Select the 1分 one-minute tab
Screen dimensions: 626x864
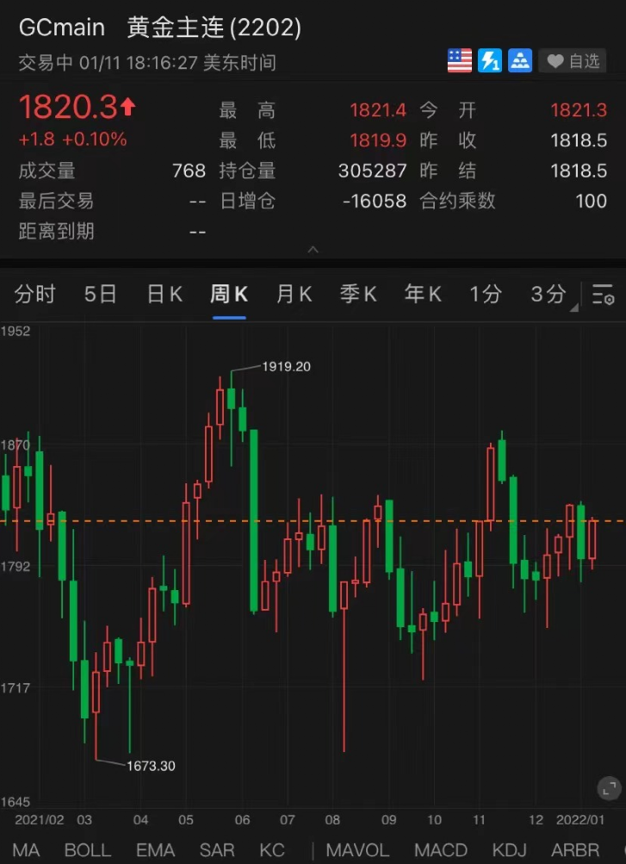(485, 295)
